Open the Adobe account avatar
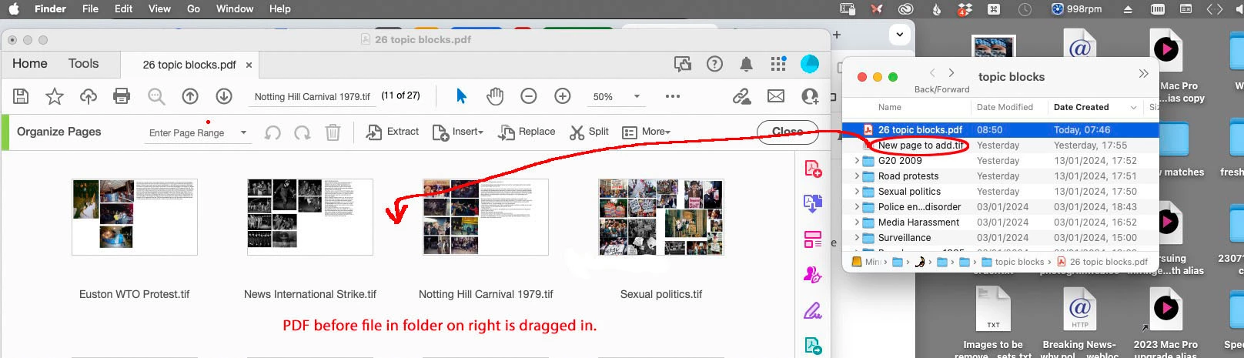The image size is (1244, 358). point(810,64)
